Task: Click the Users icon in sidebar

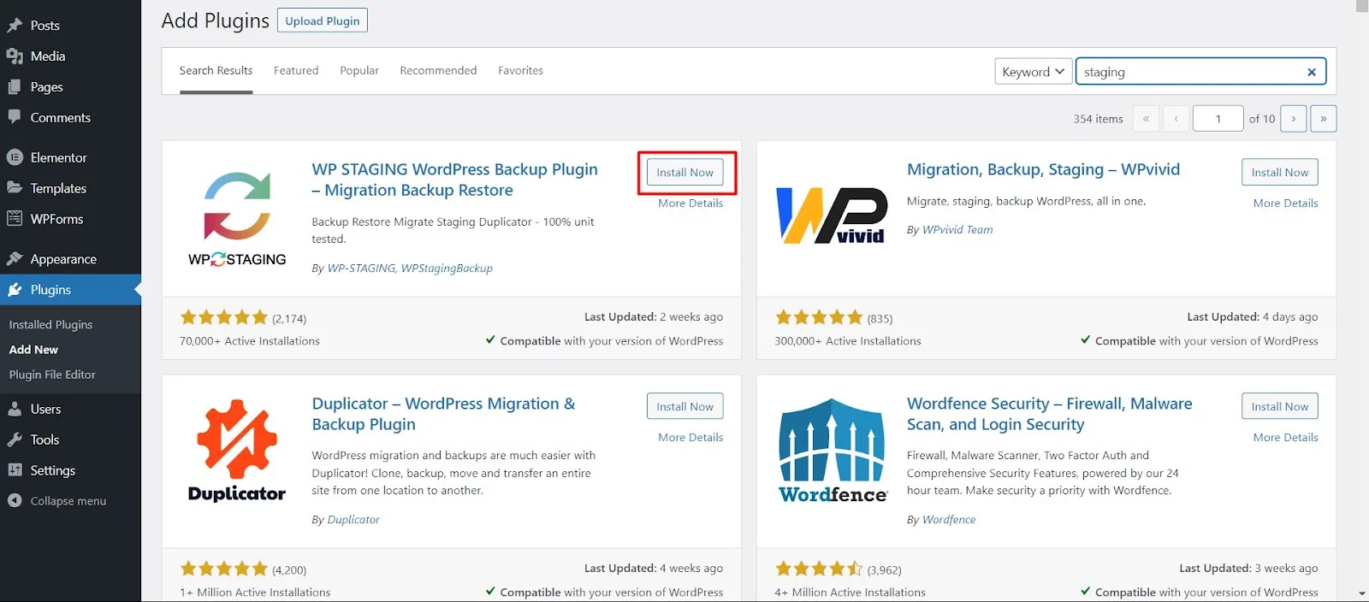Action: (x=15, y=409)
